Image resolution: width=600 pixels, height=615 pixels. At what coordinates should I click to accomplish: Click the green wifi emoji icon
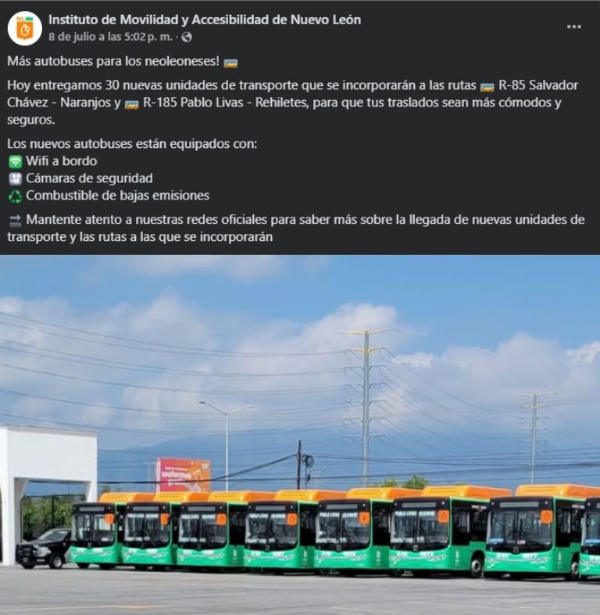tap(16, 162)
